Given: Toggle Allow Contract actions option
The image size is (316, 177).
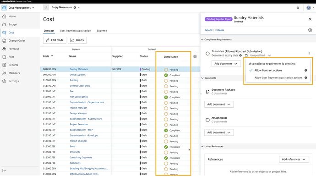Looking at the screenshot, I should [x=268, y=70].
